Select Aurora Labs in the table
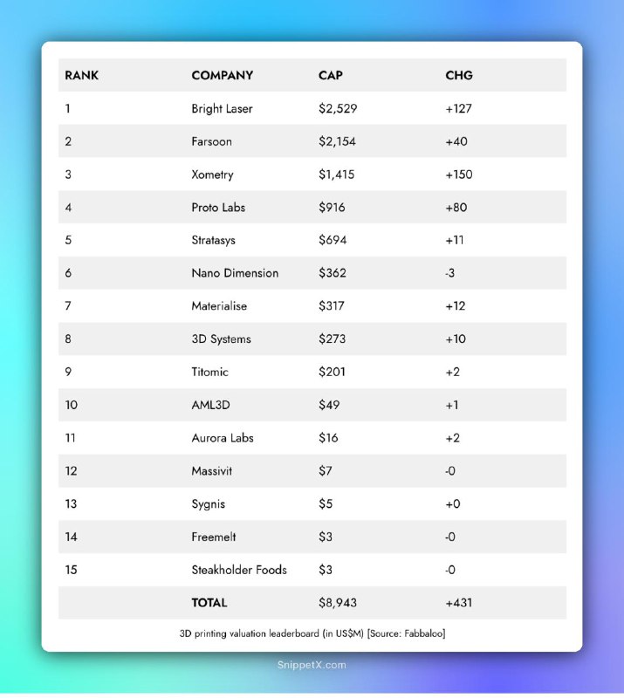Viewport: 624px width, 698px height. pos(223,438)
